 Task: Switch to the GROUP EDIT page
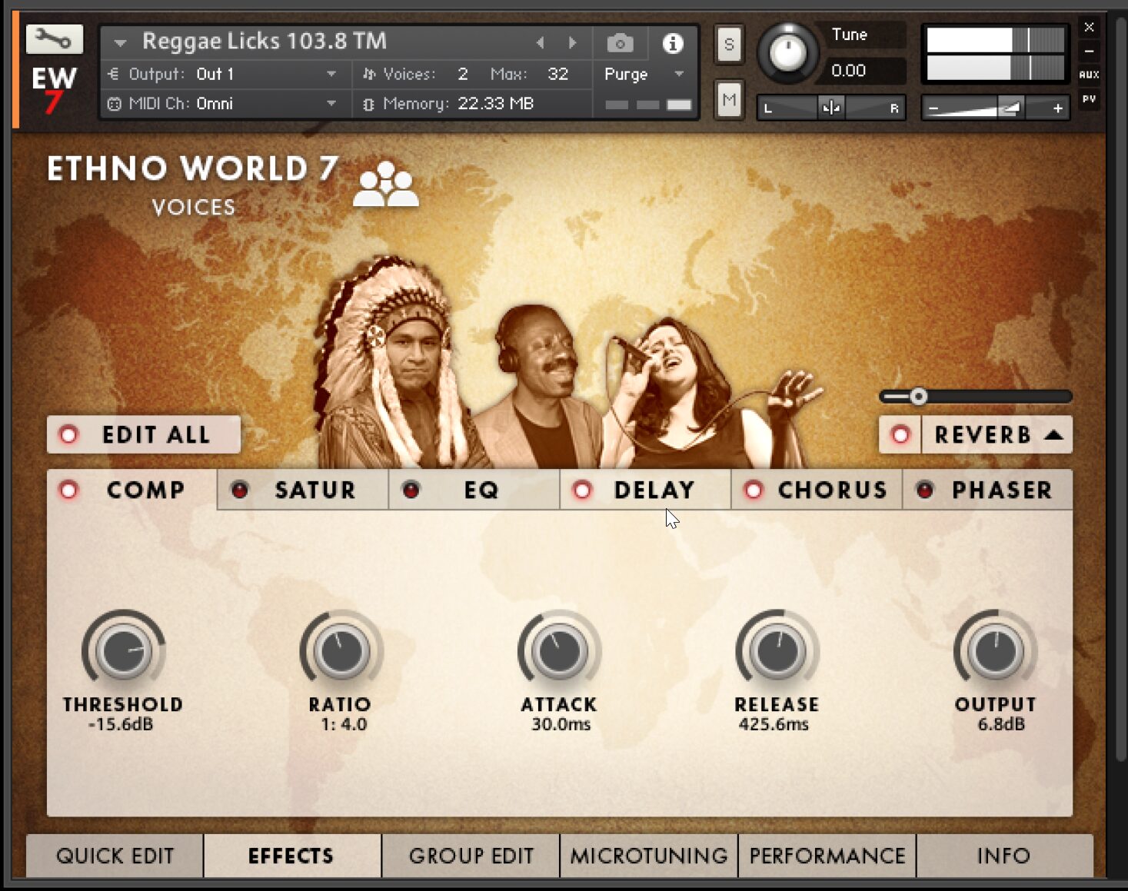(471, 856)
